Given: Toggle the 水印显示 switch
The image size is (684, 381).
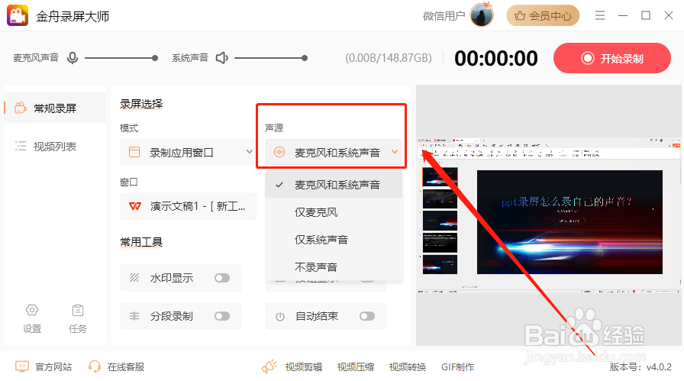Looking at the screenshot, I should (x=222, y=278).
